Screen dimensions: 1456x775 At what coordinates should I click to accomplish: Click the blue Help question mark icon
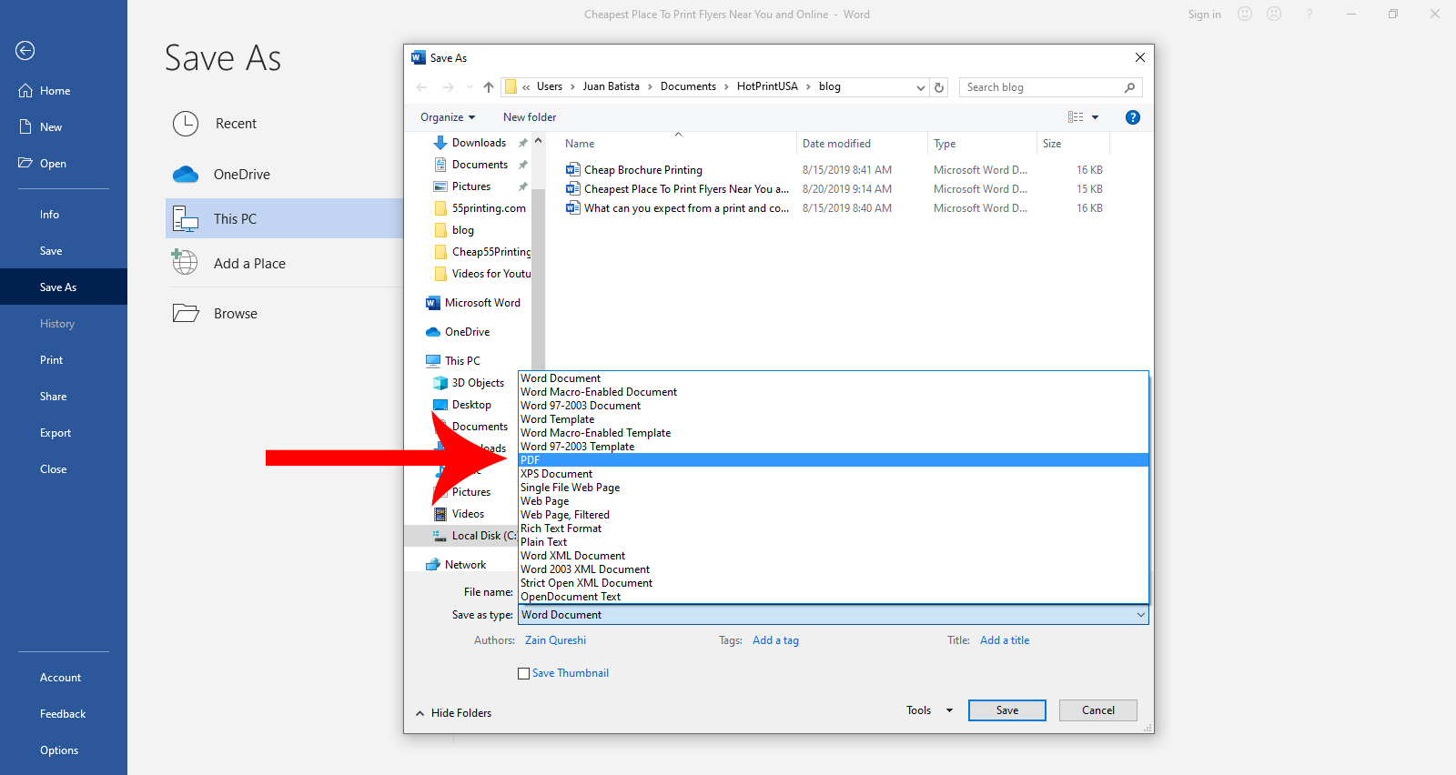(1133, 117)
